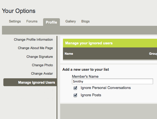Click the Member's Name label
This screenshot has height=119, width=157.
click(x=85, y=77)
